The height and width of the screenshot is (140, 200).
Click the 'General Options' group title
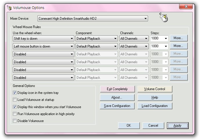click(x=24, y=86)
